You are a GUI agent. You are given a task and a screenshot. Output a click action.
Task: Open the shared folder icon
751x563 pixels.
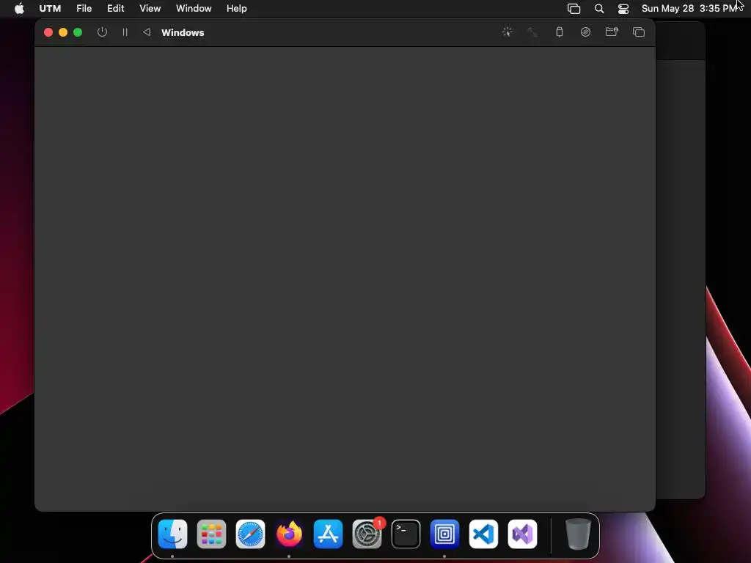pos(612,32)
